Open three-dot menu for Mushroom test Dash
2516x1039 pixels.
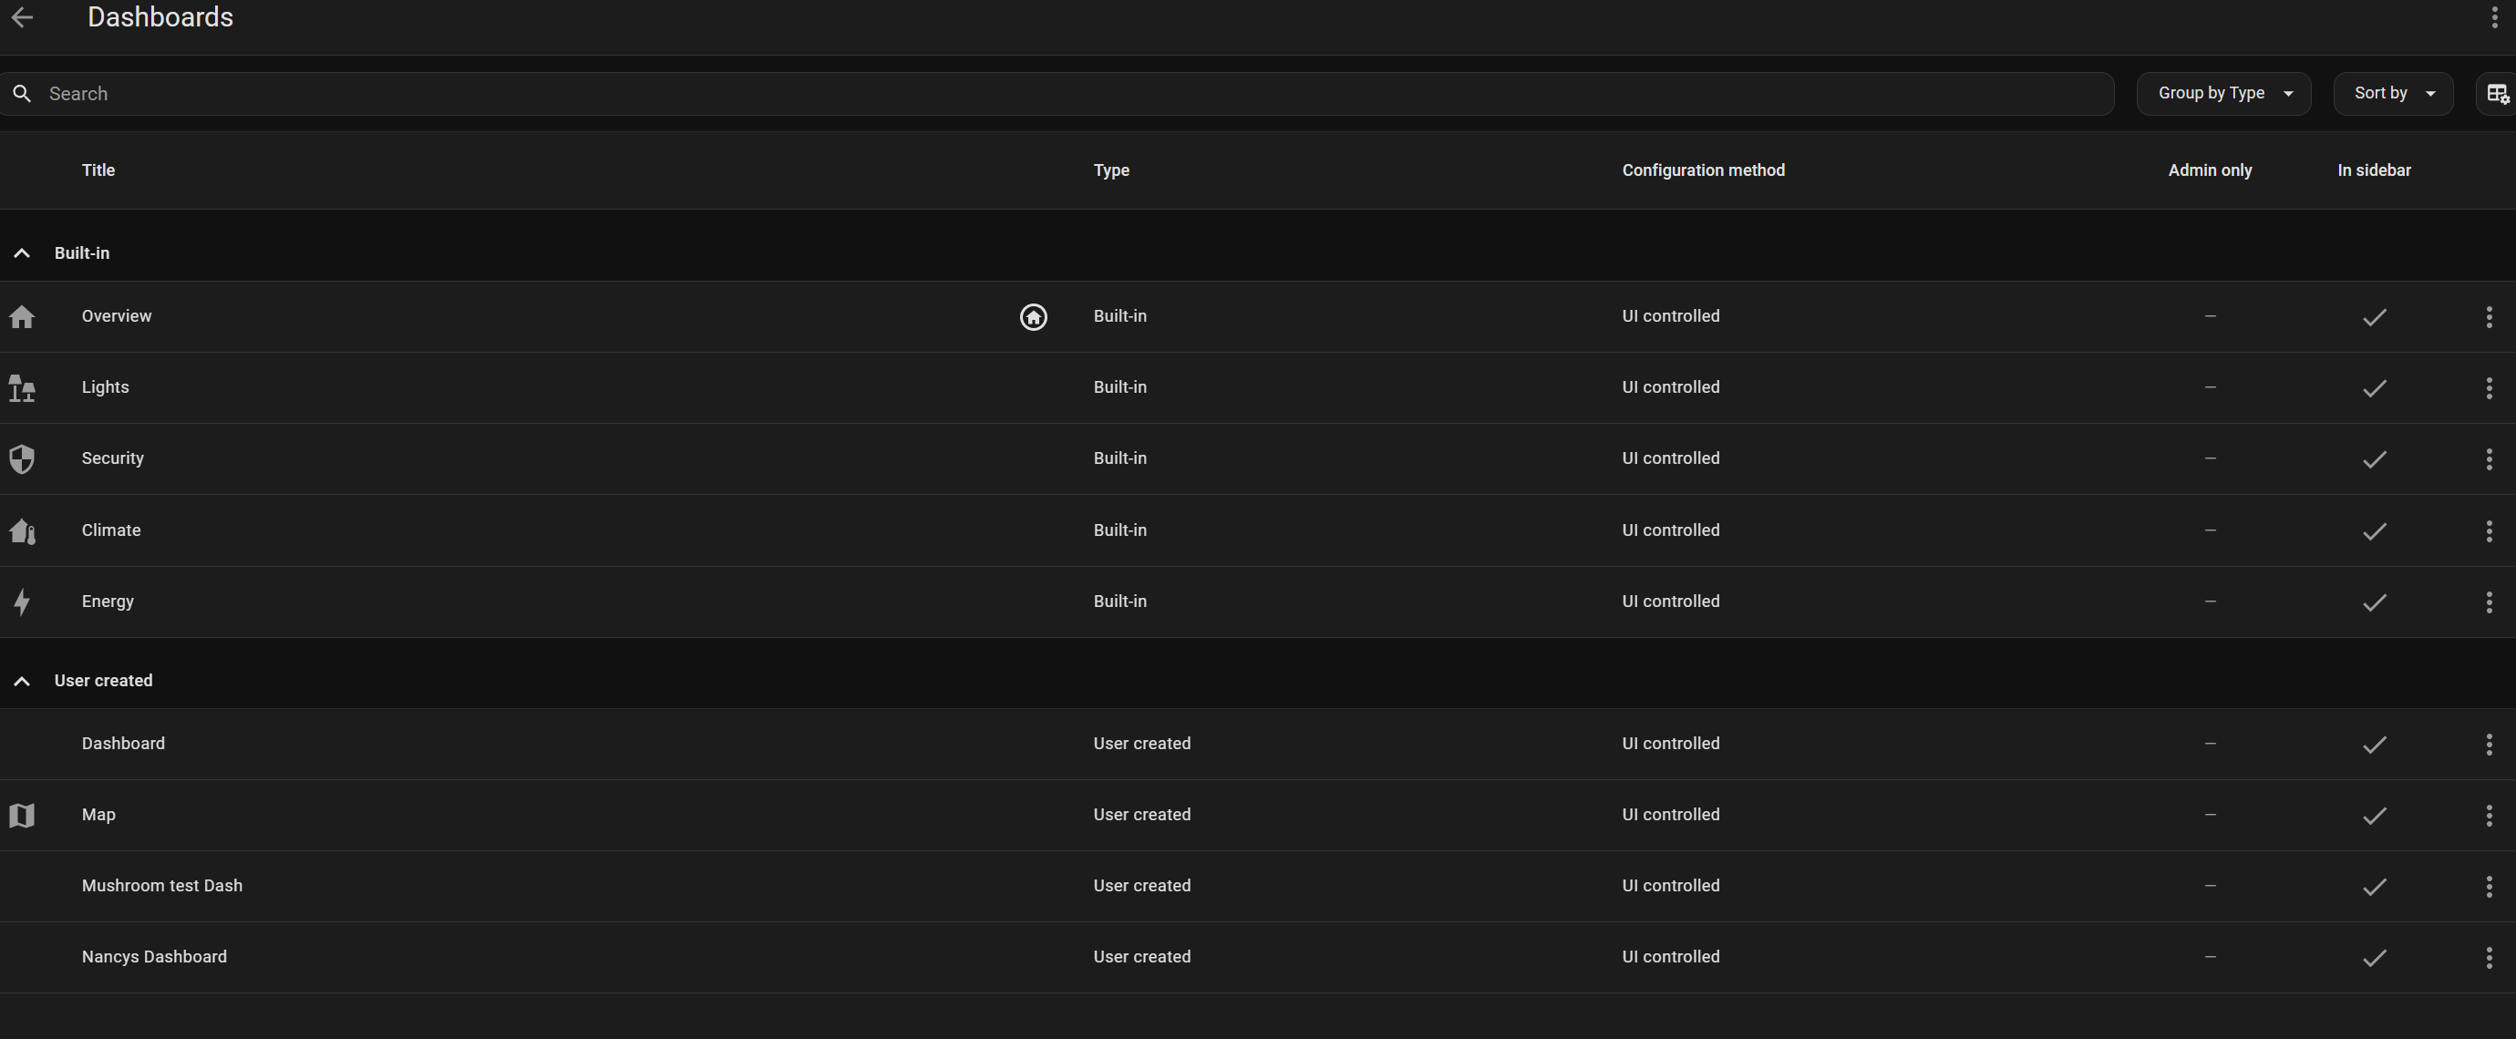(2488, 886)
